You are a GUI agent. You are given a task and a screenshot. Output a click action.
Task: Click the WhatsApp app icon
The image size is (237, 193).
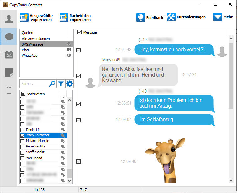click(69, 55)
